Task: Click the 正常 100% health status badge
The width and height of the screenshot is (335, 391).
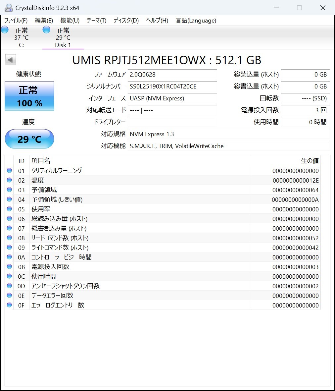Action: [x=29, y=96]
